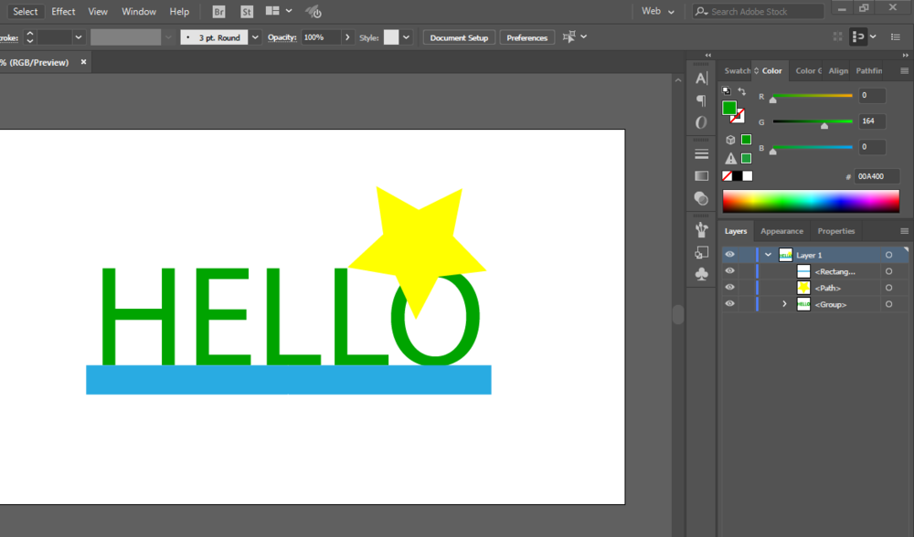Click the Bridge (Br) icon
914x537 pixels.
pyautogui.click(x=218, y=12)
